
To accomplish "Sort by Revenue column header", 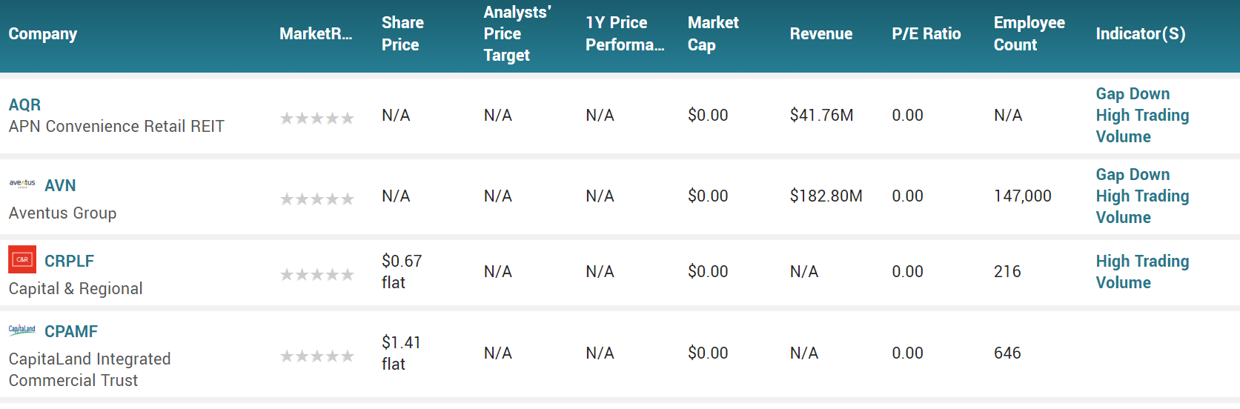I will [x=820, y=34].
